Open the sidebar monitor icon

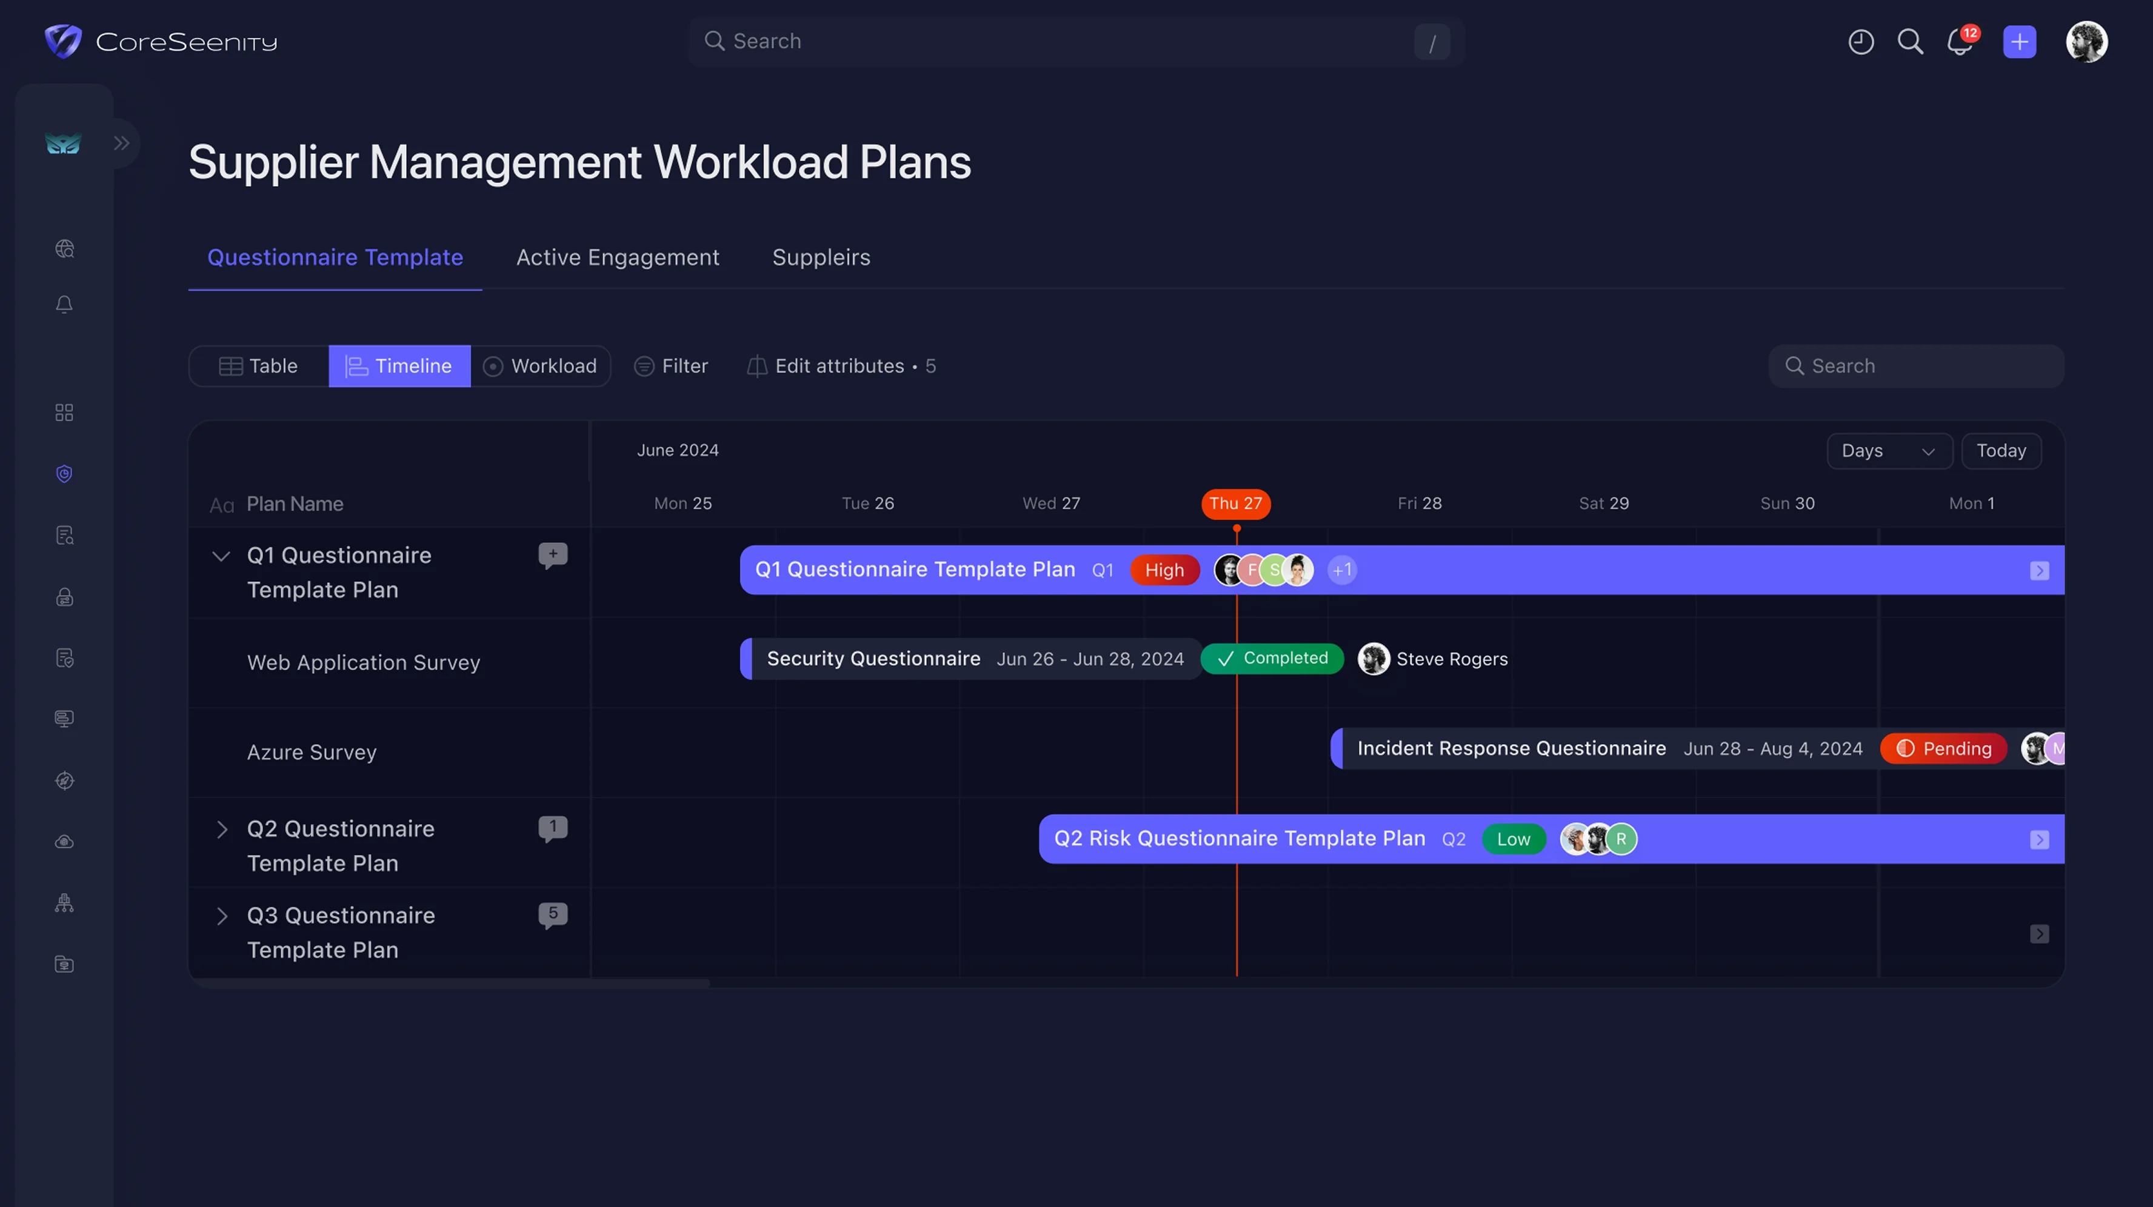click(x=64, y=719)
